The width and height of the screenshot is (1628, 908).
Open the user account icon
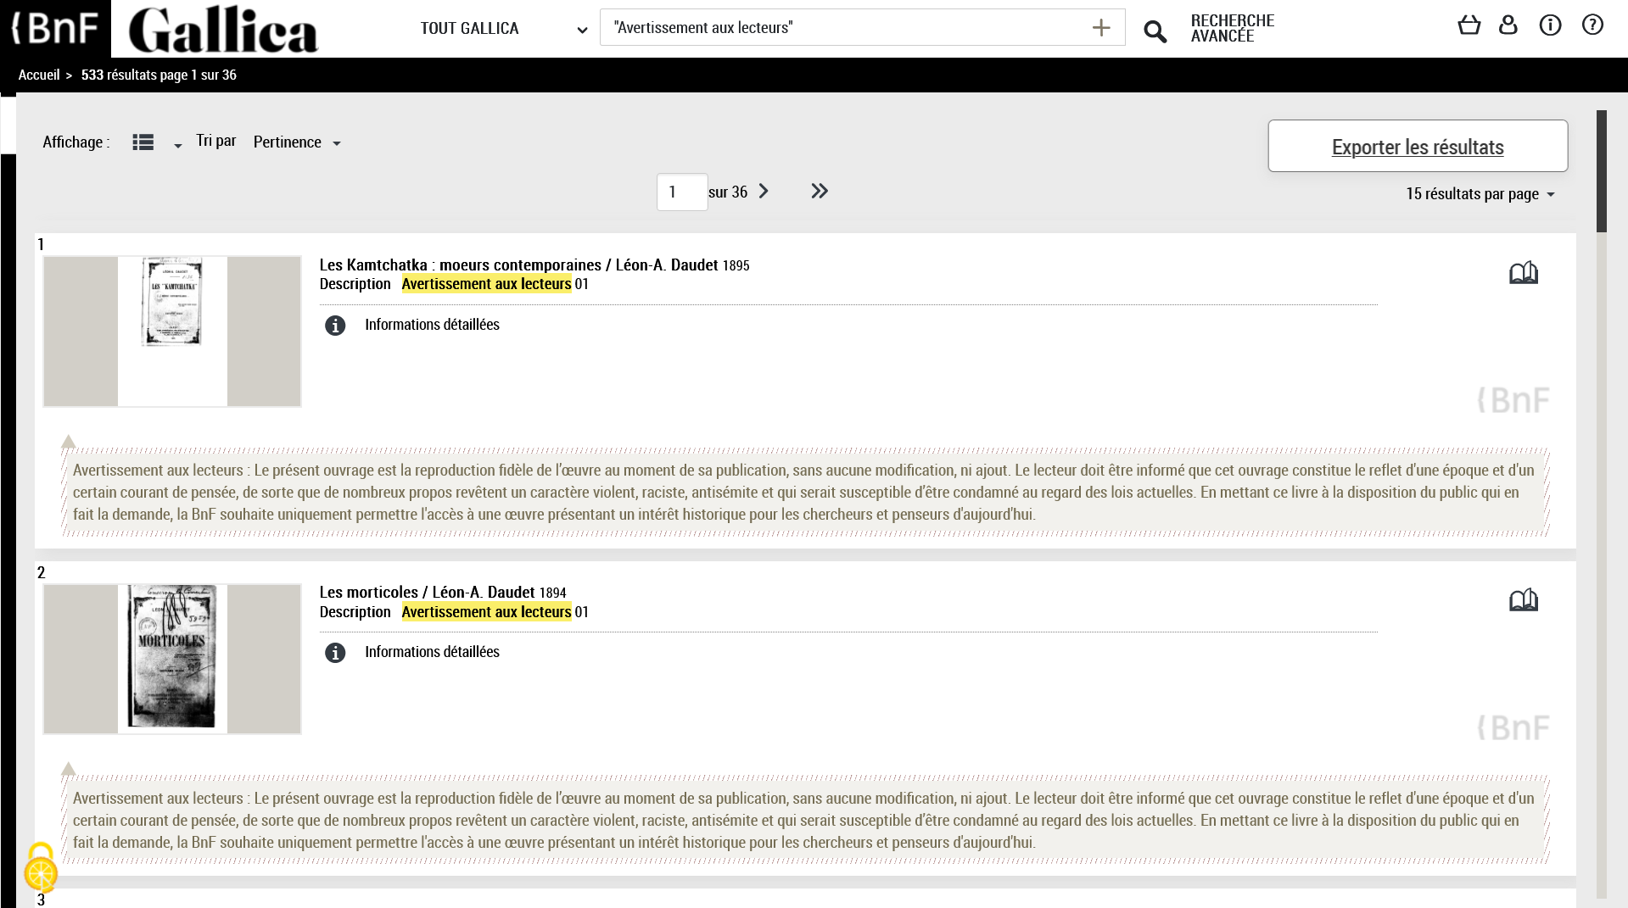(1508, 25)
